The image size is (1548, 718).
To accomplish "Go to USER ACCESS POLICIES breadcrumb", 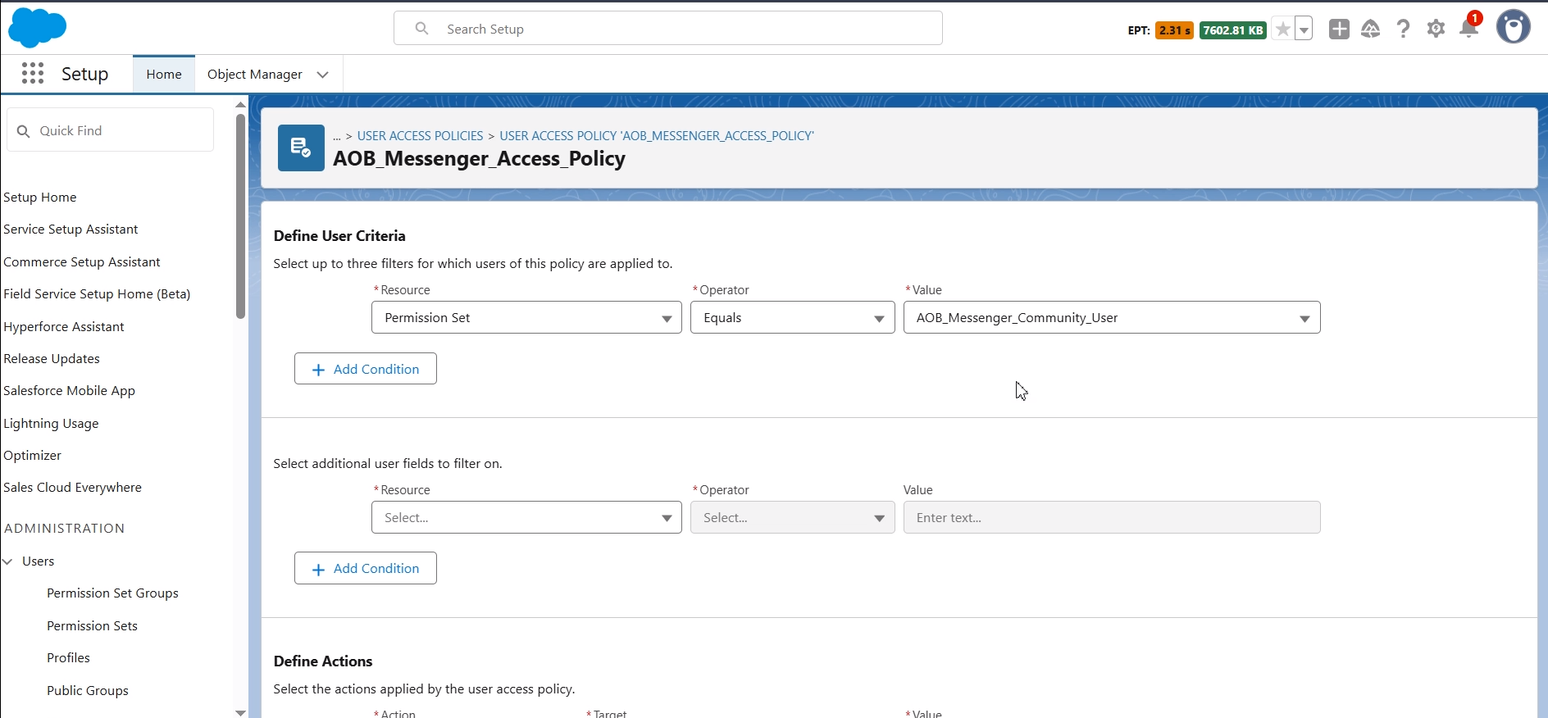I will coord(420,136).
